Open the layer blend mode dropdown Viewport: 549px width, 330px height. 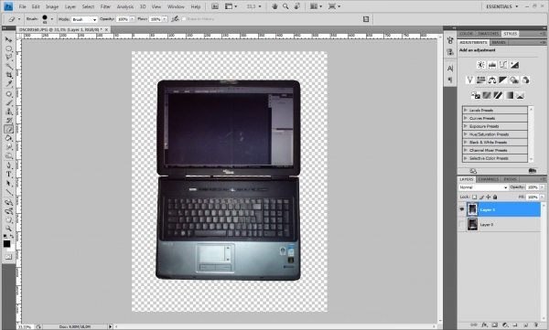(483, 187)
